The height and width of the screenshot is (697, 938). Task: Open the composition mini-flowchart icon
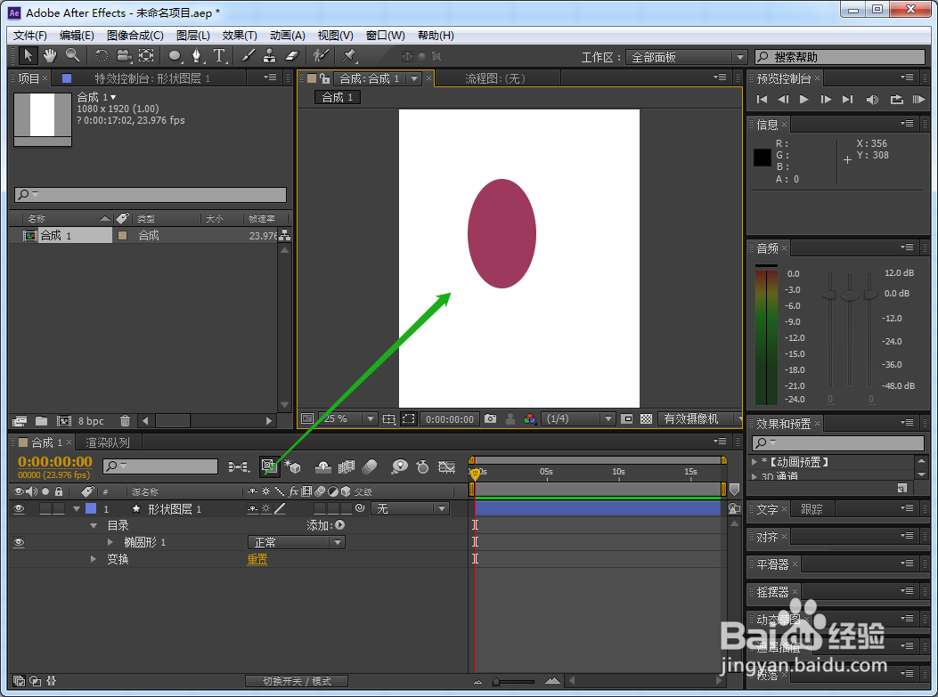point(239,466)
